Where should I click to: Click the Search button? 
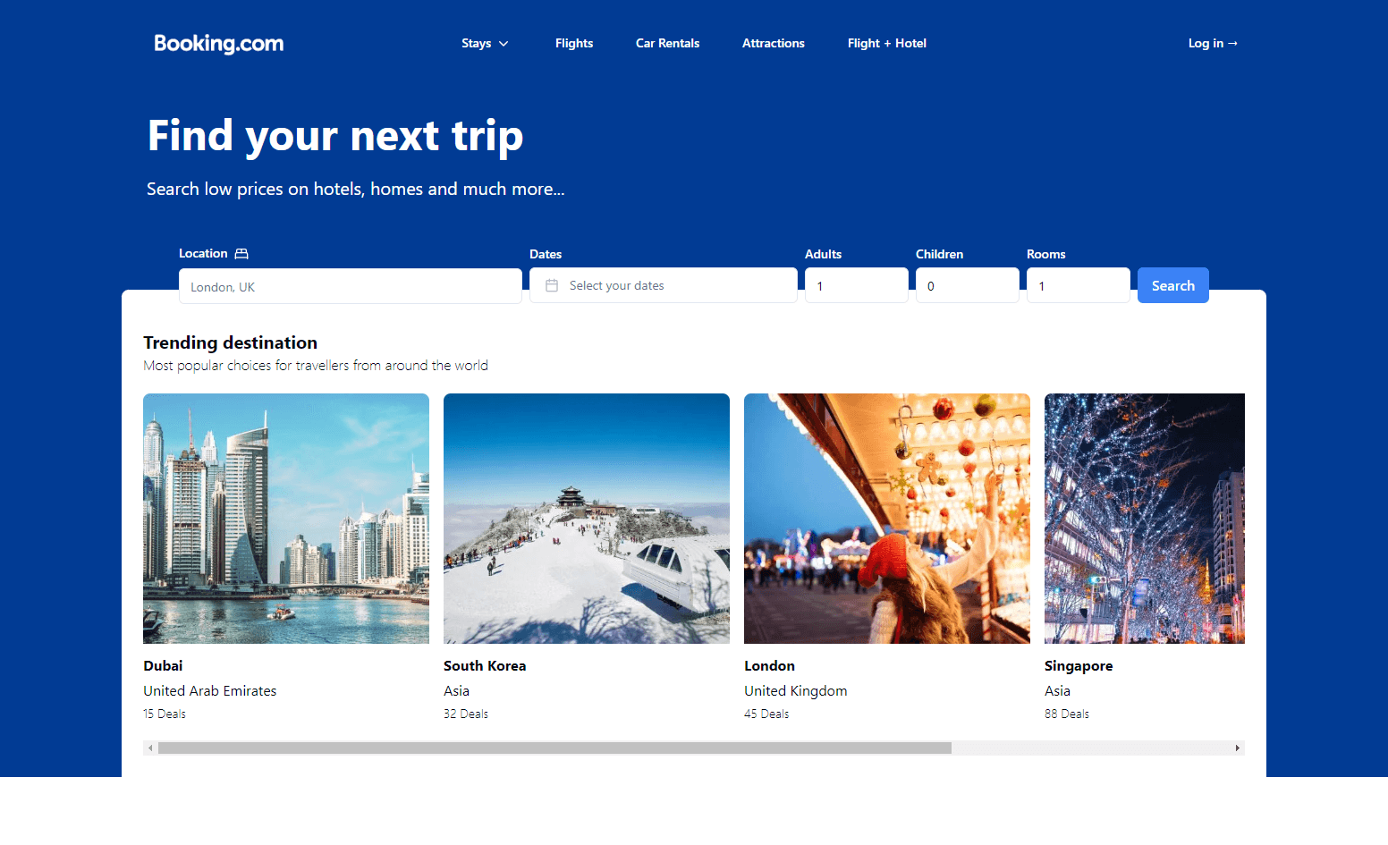pos(1173,285)
